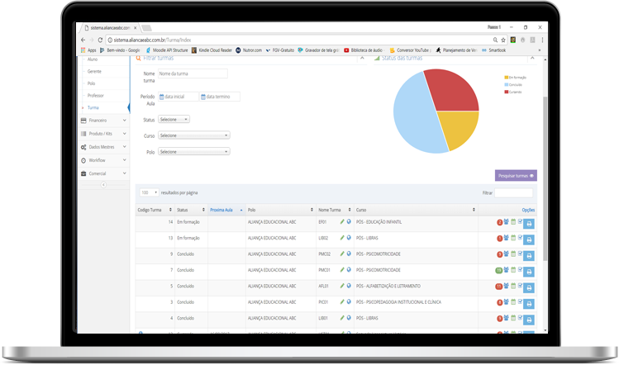The height and width of the screenshot is (365, 619).
Task: View students group icon for PIC01
Action: (x=506, y=302)
